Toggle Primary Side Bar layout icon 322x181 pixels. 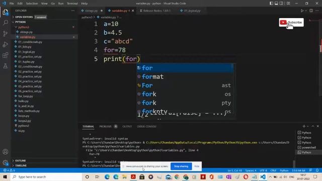click(x=271, y=4)
